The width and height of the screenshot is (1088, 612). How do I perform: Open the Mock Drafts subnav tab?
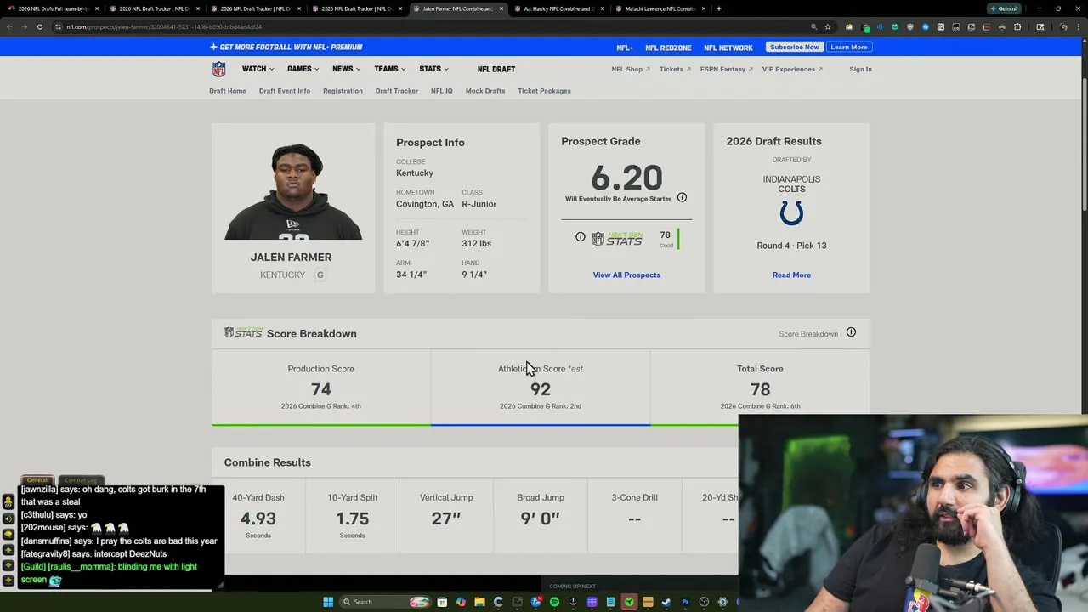485,91
